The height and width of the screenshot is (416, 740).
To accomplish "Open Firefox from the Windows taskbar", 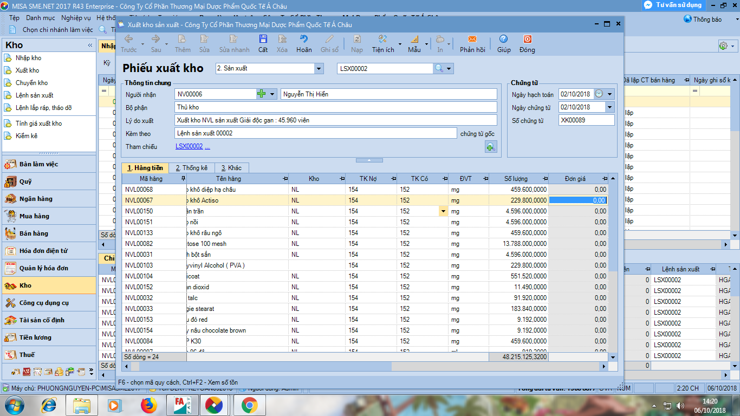I will coord(148,405).
